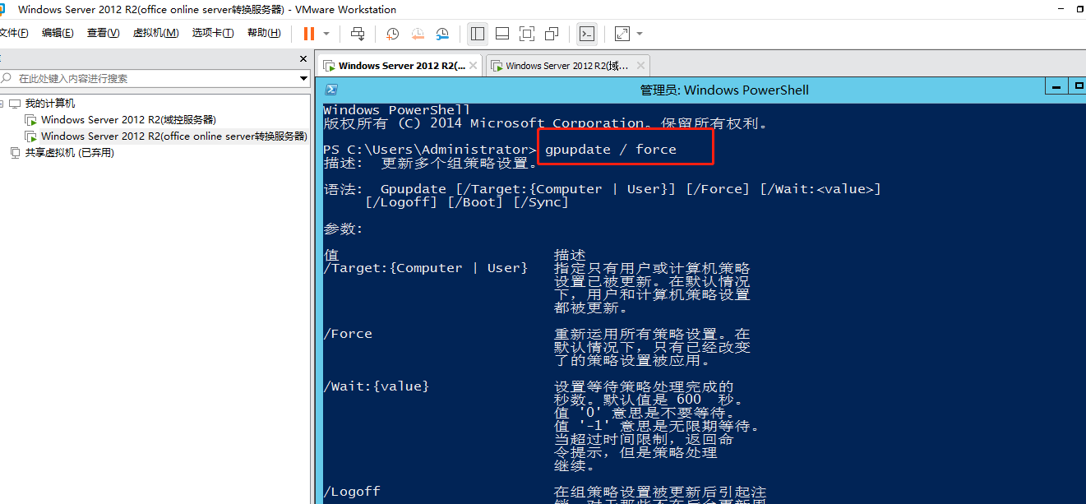Click the 共享虚拟机 shared VMs icon
Image resolution: width=1086 pixels, height=504 pixels.
[x=15, y=153]
